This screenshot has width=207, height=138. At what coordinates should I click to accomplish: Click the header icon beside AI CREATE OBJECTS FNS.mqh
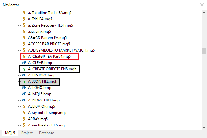[24, 69]
